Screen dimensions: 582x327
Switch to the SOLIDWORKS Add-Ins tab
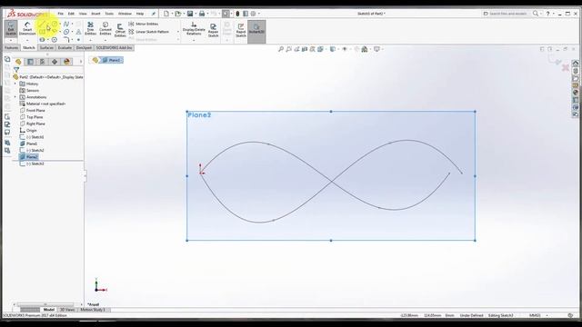pyautogui.click(x=114, y=48)
